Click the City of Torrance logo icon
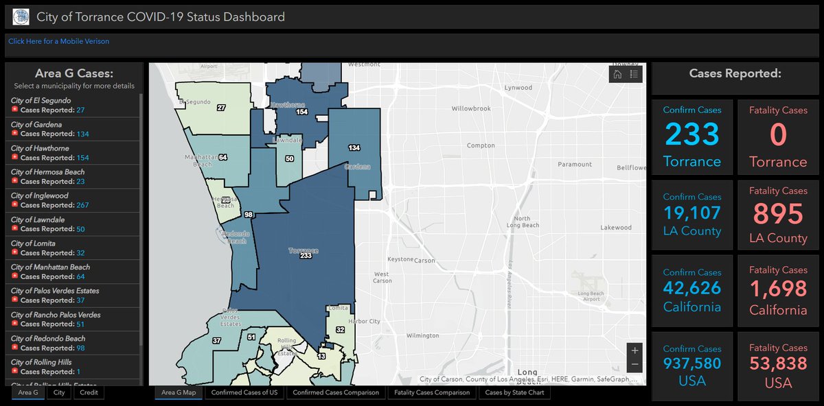This screenshot has width=824, height=406. click(21, 16)
